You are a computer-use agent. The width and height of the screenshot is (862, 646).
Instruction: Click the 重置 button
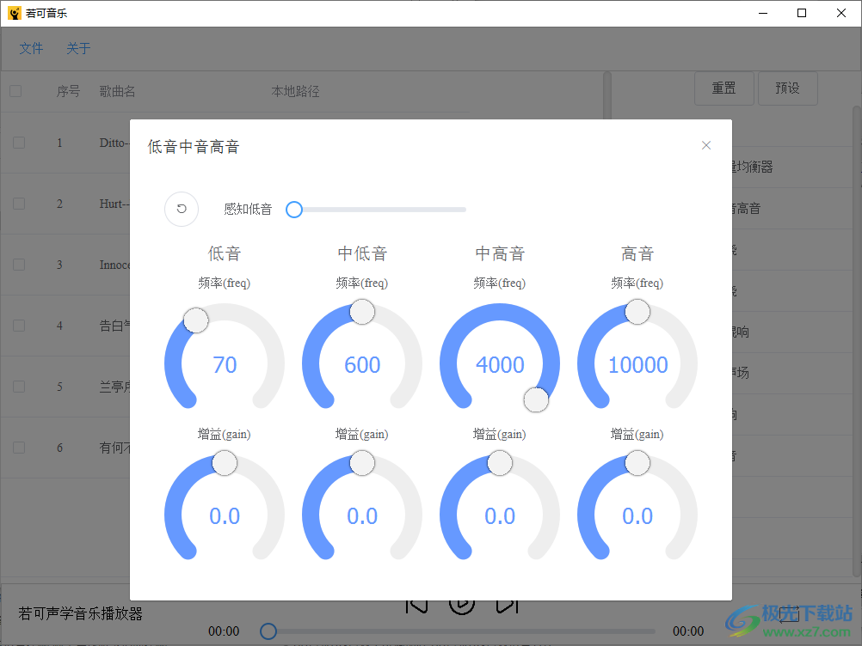click(x=724, y=88)
